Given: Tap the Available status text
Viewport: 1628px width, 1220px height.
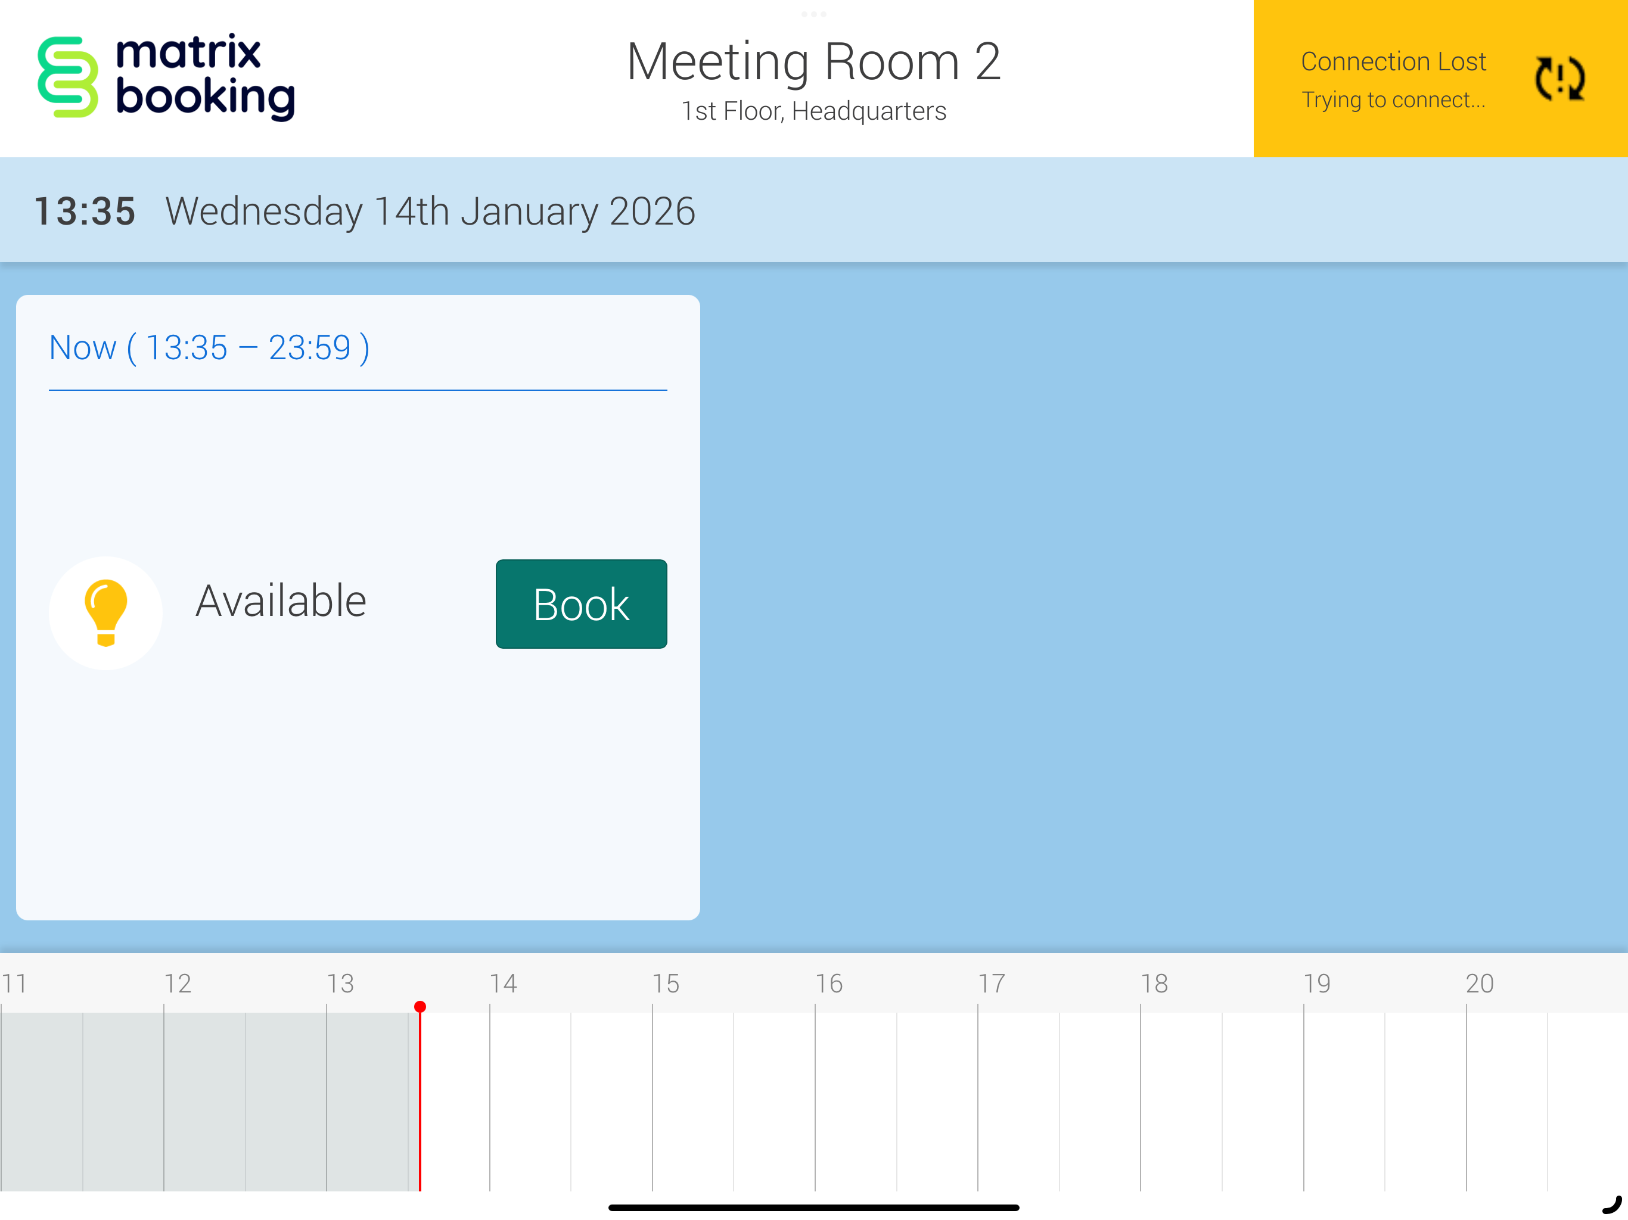Looking at the screenshot, I should tap(281, 601).
